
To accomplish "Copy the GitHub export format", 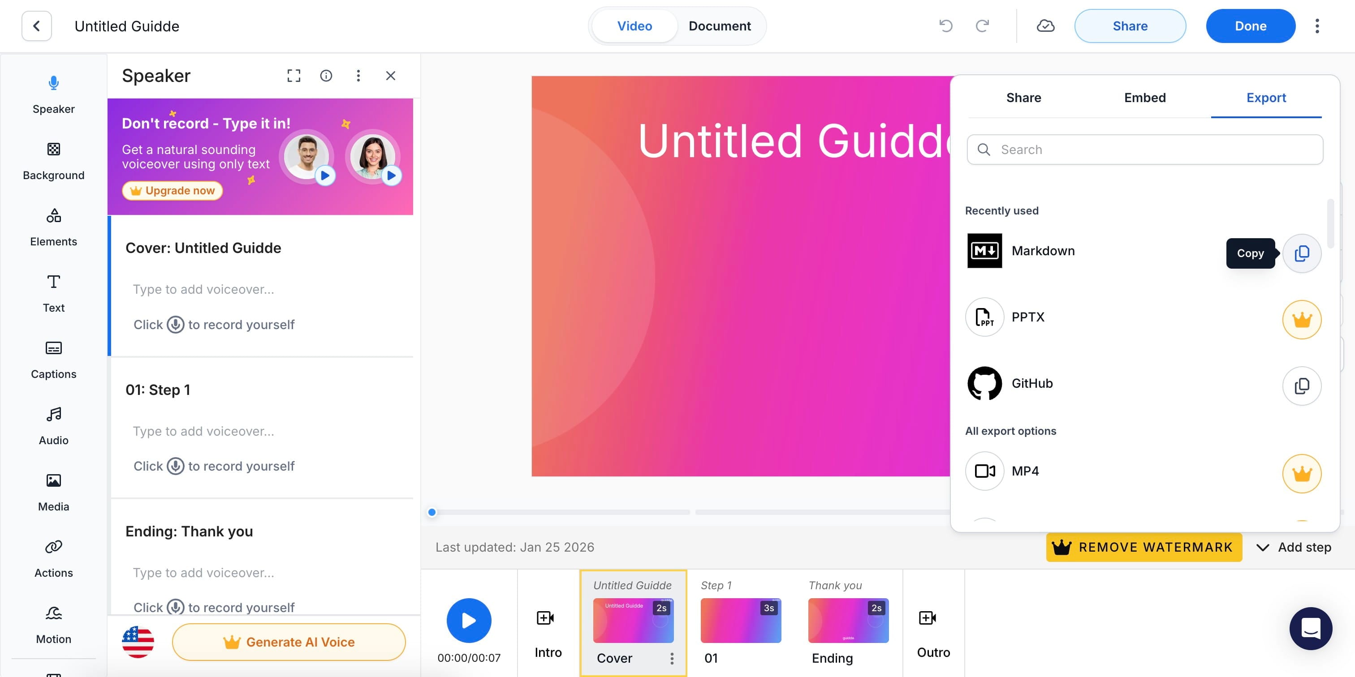I will tap(1301, 386).
